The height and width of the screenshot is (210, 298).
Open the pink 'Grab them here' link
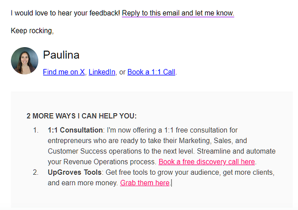pos(145,183)
